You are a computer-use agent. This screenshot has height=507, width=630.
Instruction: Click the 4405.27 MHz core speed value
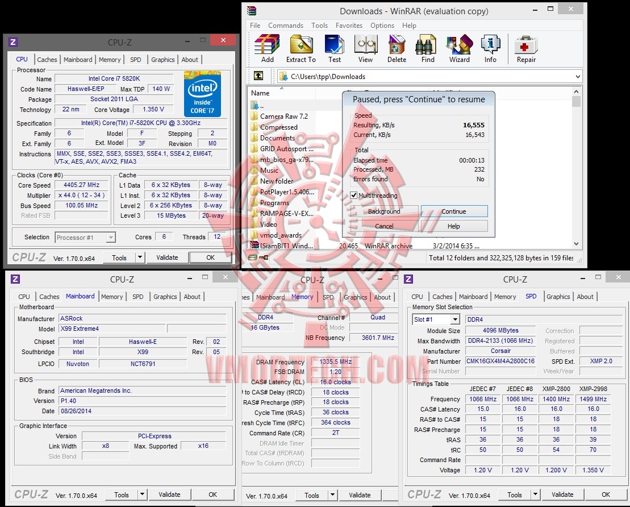point(82,185)
